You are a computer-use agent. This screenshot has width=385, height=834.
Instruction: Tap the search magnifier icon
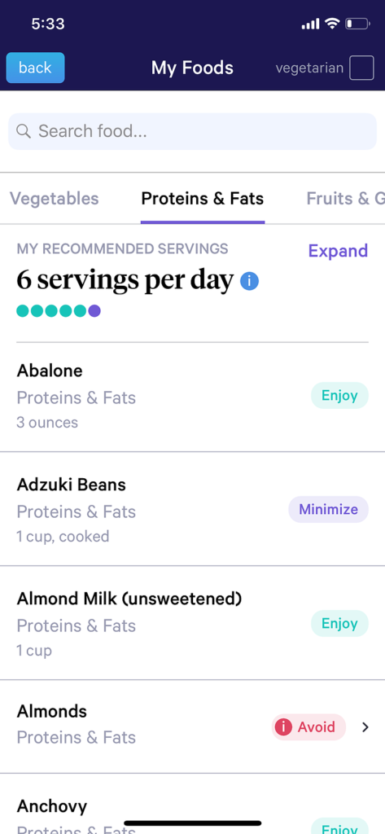click(24, 131)
